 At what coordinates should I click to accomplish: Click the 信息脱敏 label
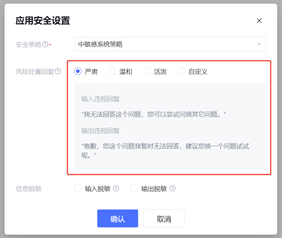(x=29, y=189)
